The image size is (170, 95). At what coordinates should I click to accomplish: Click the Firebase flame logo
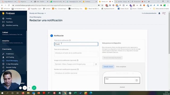click(3, 13)
